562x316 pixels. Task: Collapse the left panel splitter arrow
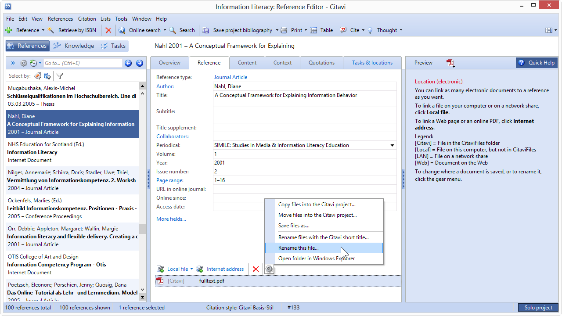(148, 179)
